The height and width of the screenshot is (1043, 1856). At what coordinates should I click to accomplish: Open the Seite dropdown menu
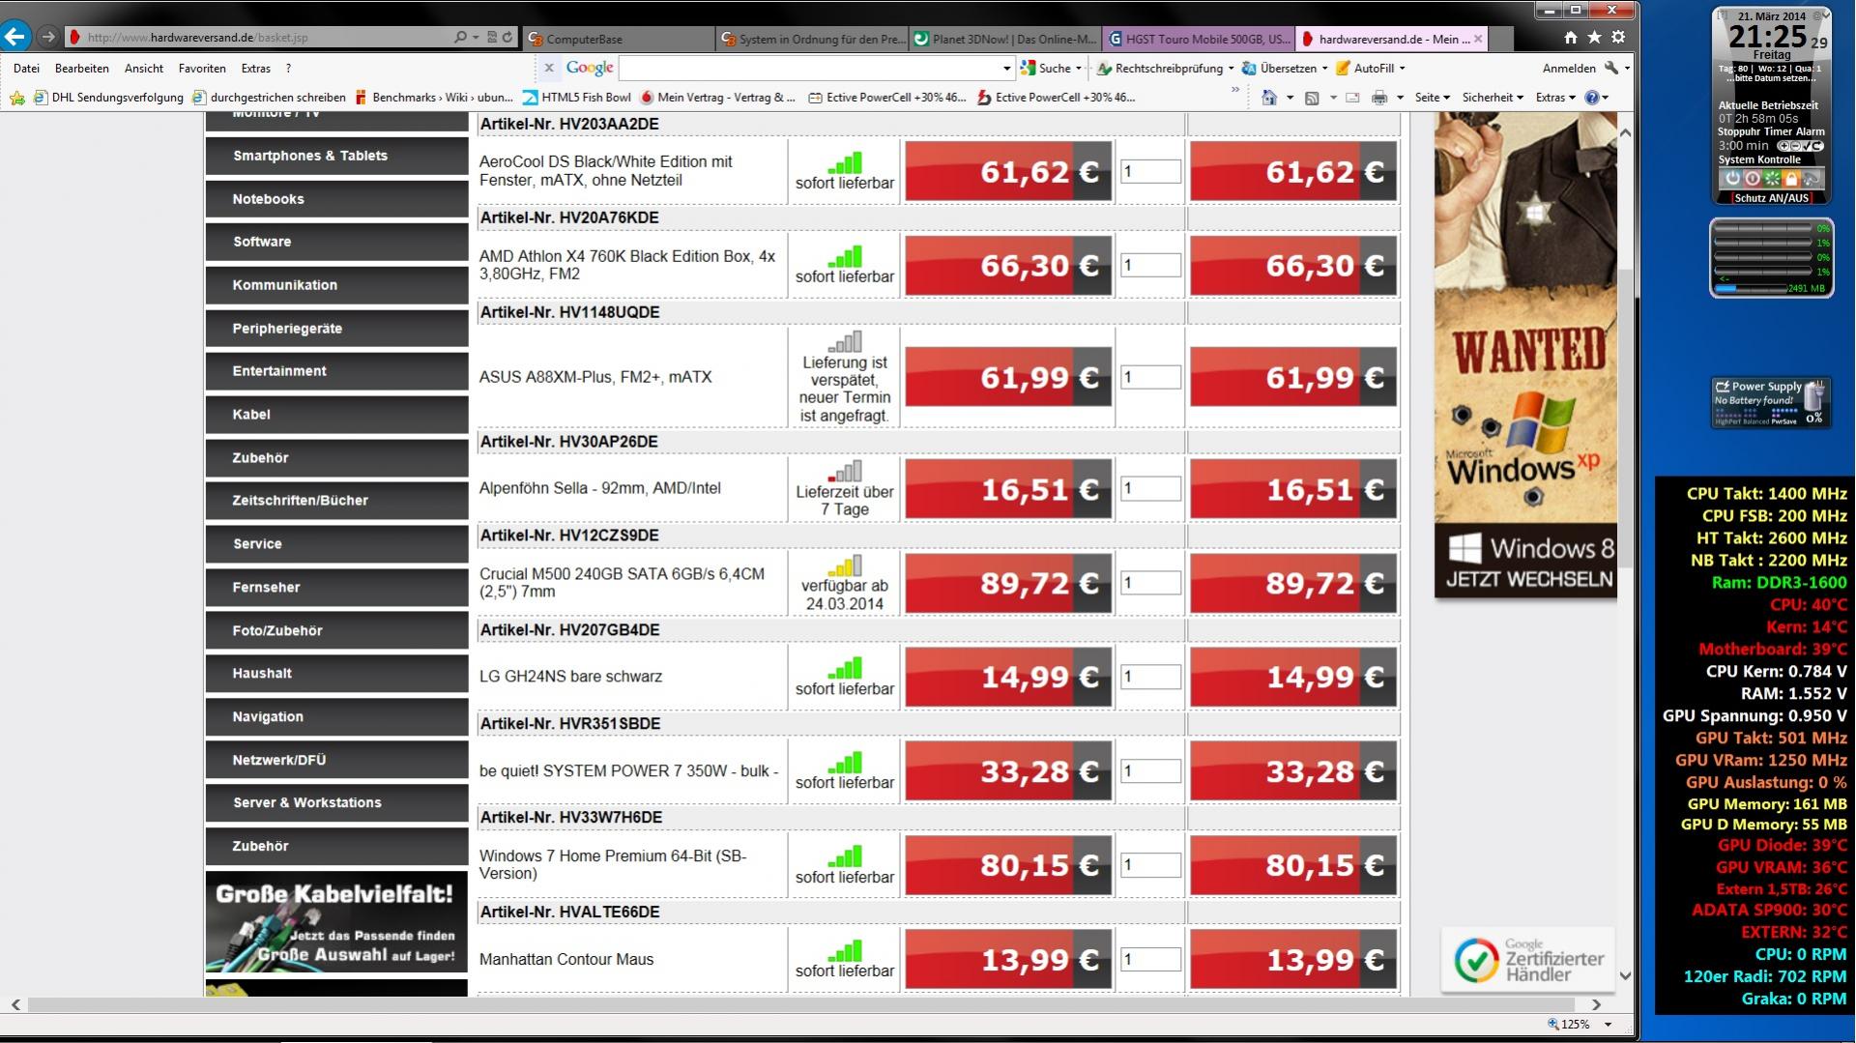[1432, 98]
